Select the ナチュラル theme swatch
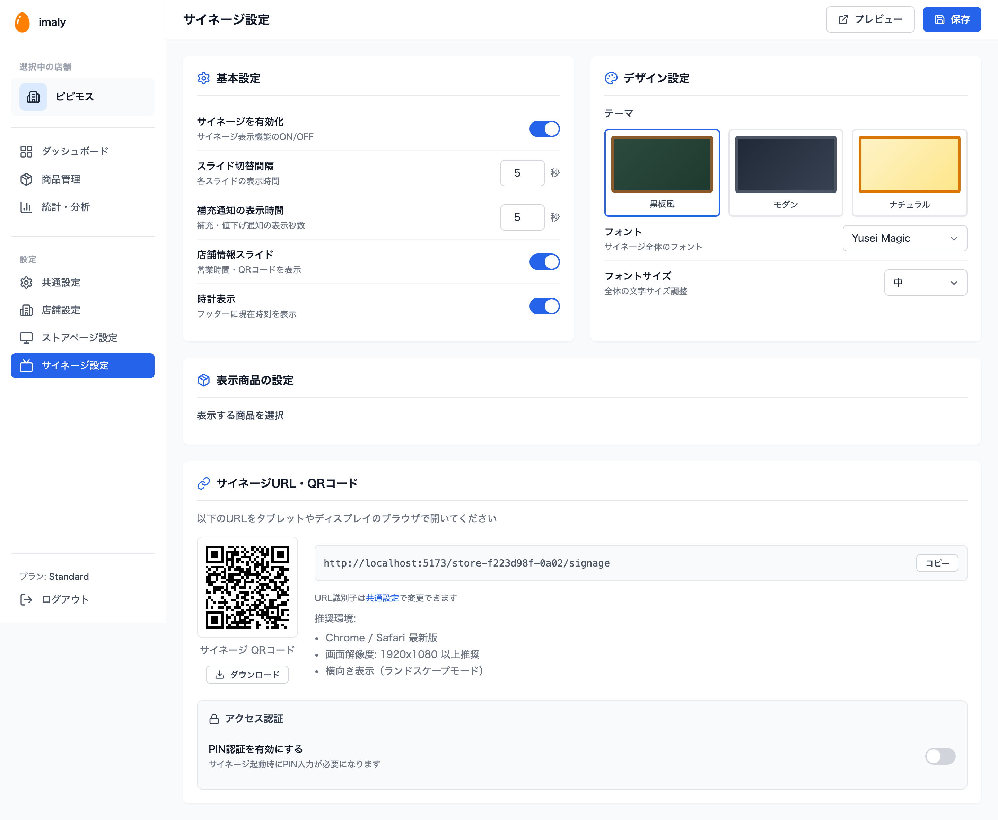This screenshot has height=820, width=998. [909, 173]
